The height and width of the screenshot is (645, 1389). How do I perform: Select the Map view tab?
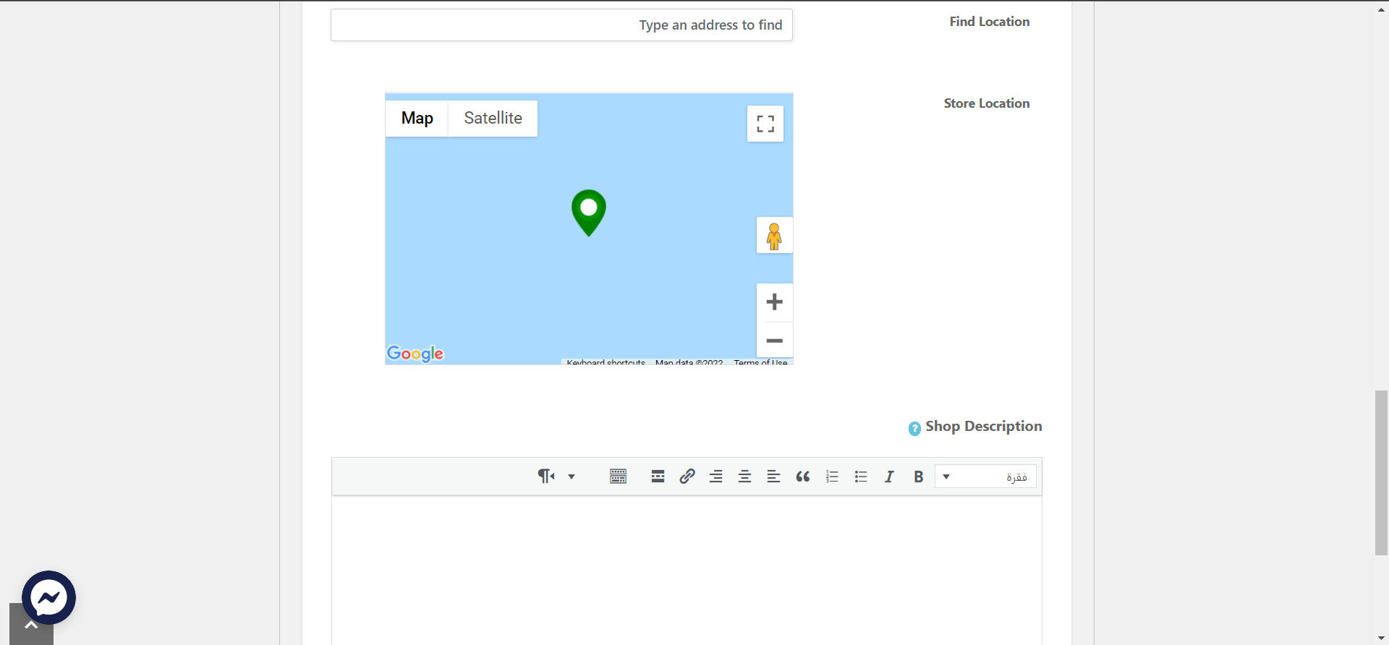click(x=417, y=119)
